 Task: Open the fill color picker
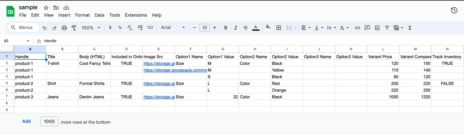pyautogui.click(x=268, y=28)
